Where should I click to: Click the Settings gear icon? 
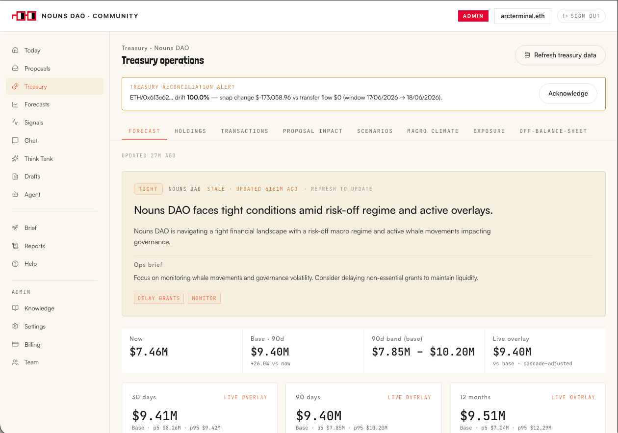[x=15, y=327]
